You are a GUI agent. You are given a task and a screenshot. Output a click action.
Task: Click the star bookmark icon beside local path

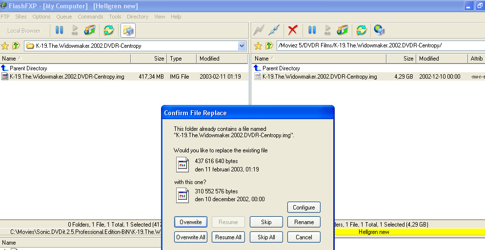click(x=5, y=46)
